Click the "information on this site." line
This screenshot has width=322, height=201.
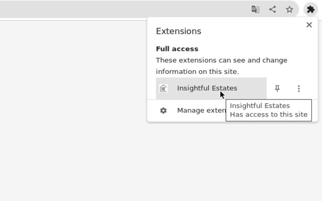[x=197, y=71]
